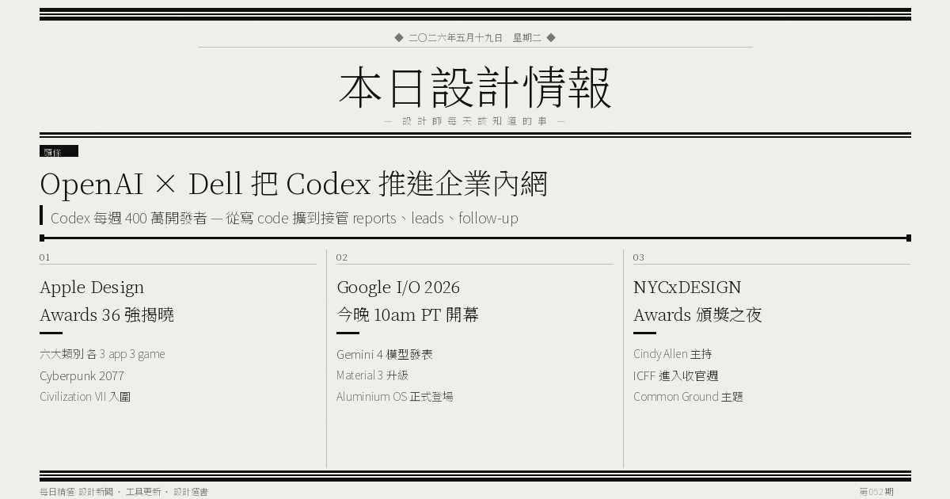Click 設計新聞 in the footer
Viewport: 950px width, 499px height.
coord(96,492)
